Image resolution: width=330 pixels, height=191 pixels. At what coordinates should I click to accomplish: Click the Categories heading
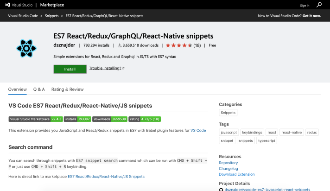point(230,104)
